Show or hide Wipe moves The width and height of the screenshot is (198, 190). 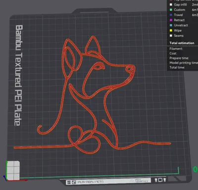coord(176,31)
